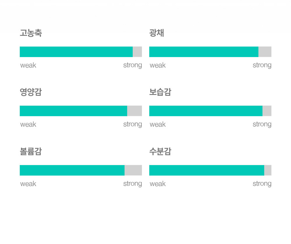
Task: Click the strong label under 광채
Action: point(262,65)
